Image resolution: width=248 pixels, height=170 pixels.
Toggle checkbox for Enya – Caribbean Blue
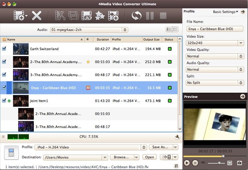pos(4,88)
